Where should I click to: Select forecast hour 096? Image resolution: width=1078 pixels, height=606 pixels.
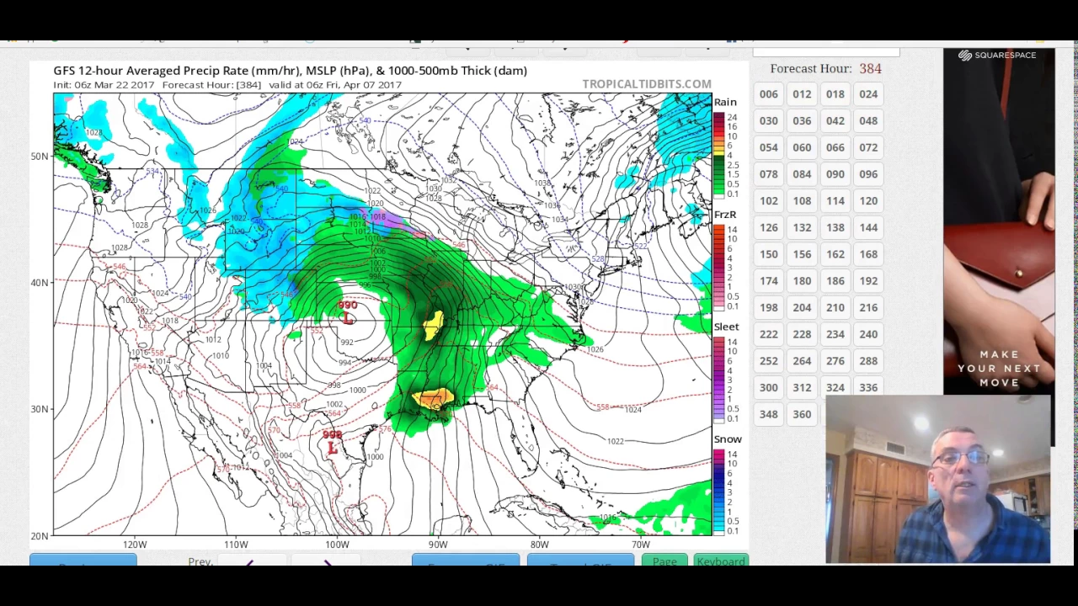(868, 174)
